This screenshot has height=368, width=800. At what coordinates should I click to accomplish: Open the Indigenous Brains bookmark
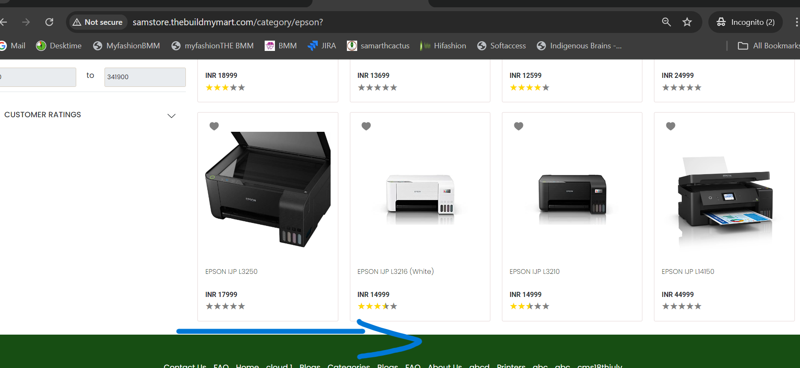coord(579,46)
